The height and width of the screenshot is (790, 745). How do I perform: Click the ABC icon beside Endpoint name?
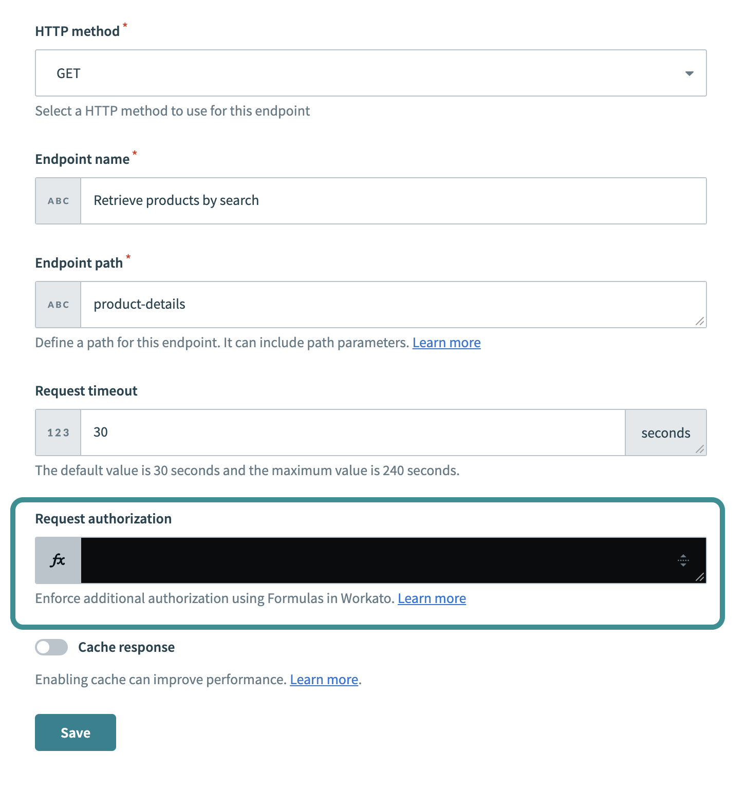click(x=58, y=200)
